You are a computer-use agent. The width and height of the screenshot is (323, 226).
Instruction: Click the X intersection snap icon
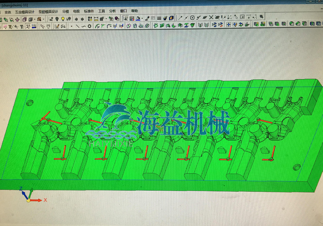point(211,17)
